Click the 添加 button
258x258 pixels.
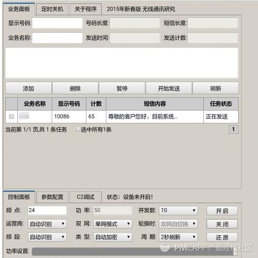(x=29, y=88)
